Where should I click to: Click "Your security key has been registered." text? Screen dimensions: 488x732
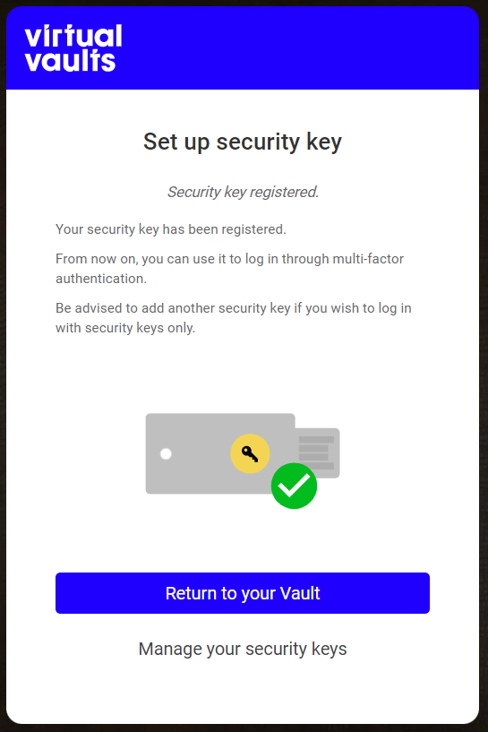pyautogui.click(x=171, y=229)
